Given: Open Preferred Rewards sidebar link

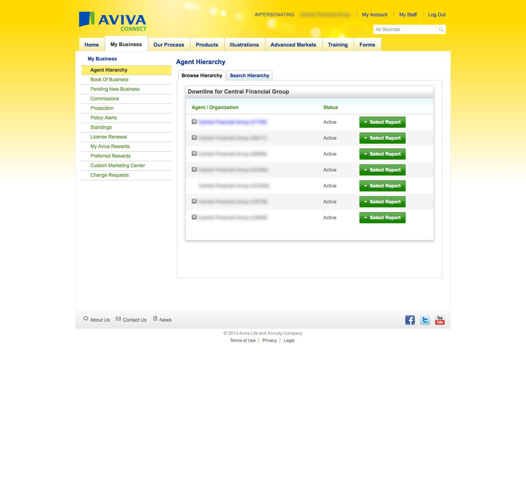Looking at the screenshot, I should 126,156.
